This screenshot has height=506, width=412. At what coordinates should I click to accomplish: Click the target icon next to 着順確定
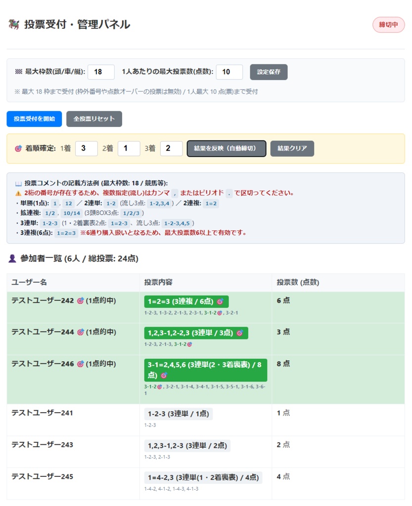(18, 148)
